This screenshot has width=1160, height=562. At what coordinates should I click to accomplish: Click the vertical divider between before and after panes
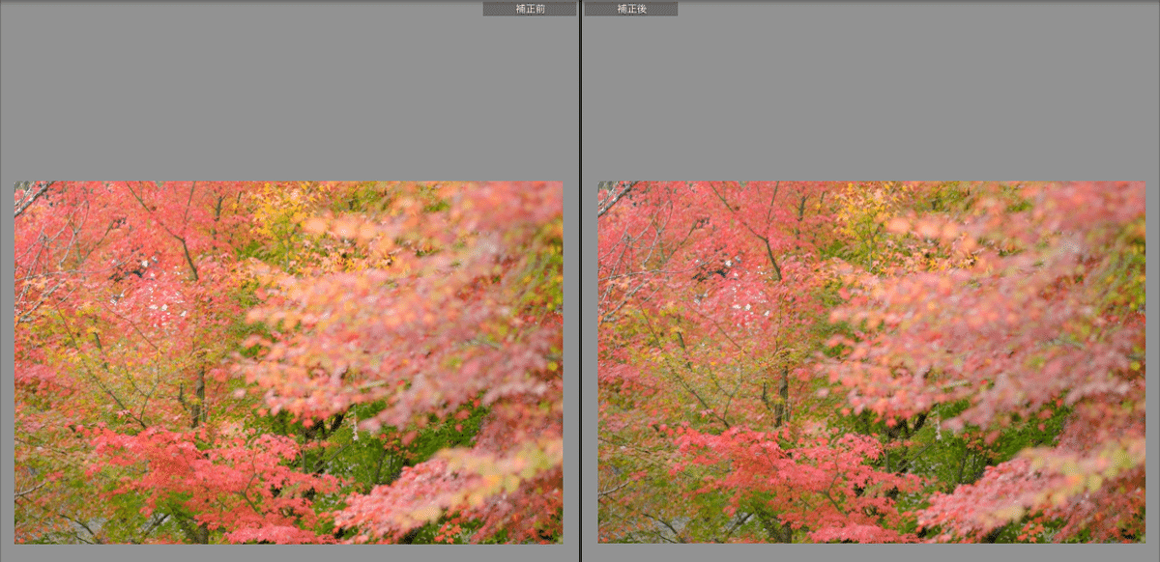pyautogui.click(x=580, y=290)
